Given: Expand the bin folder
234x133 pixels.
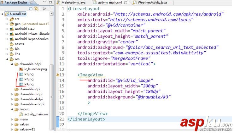Looking at the screenshot, I should [x=7, y=49].
